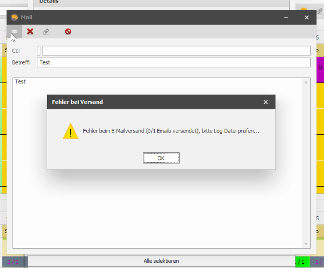Close the Fehler bei Versand dialog
The width and height of the screenshot is (324, 268).
coord(266,102)
